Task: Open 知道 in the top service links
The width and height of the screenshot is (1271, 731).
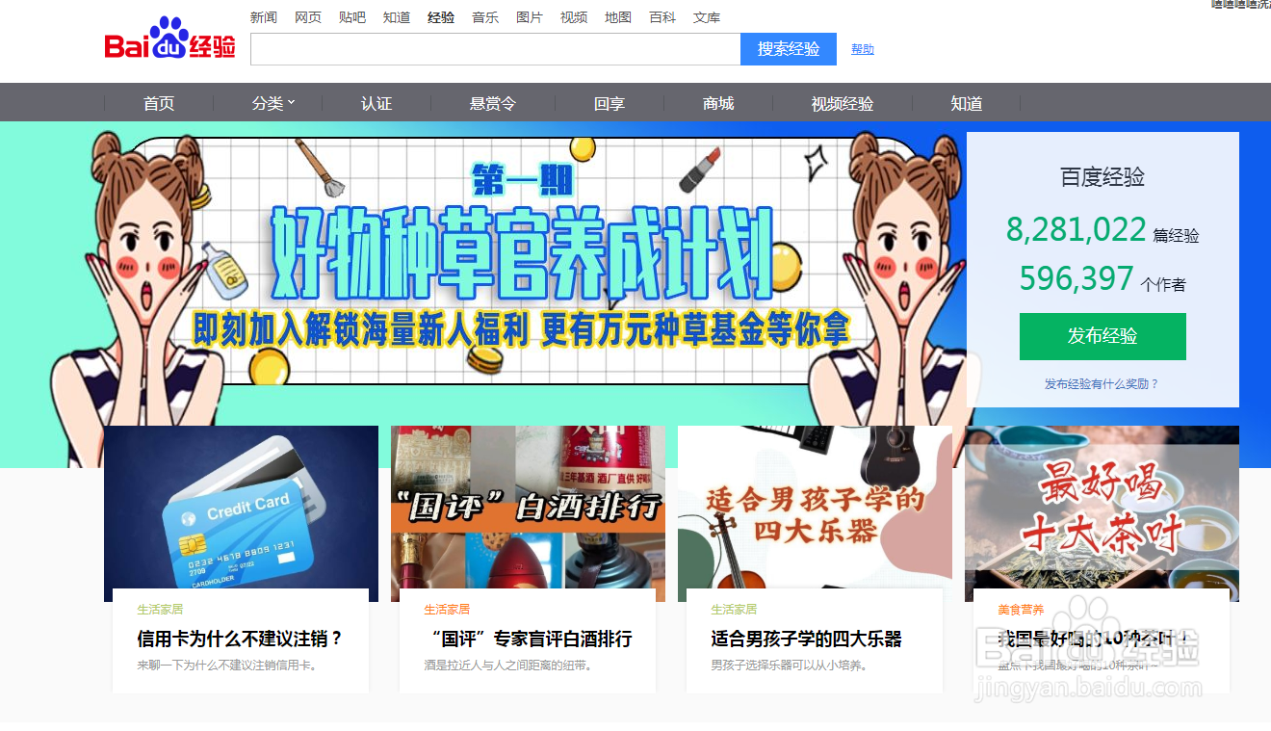Action: [397, 17]
